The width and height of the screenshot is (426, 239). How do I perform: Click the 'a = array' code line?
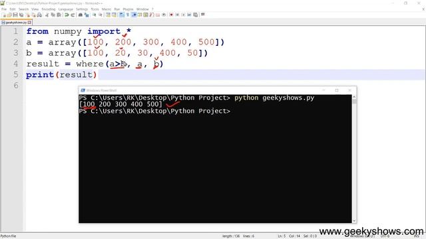[125, 42]
